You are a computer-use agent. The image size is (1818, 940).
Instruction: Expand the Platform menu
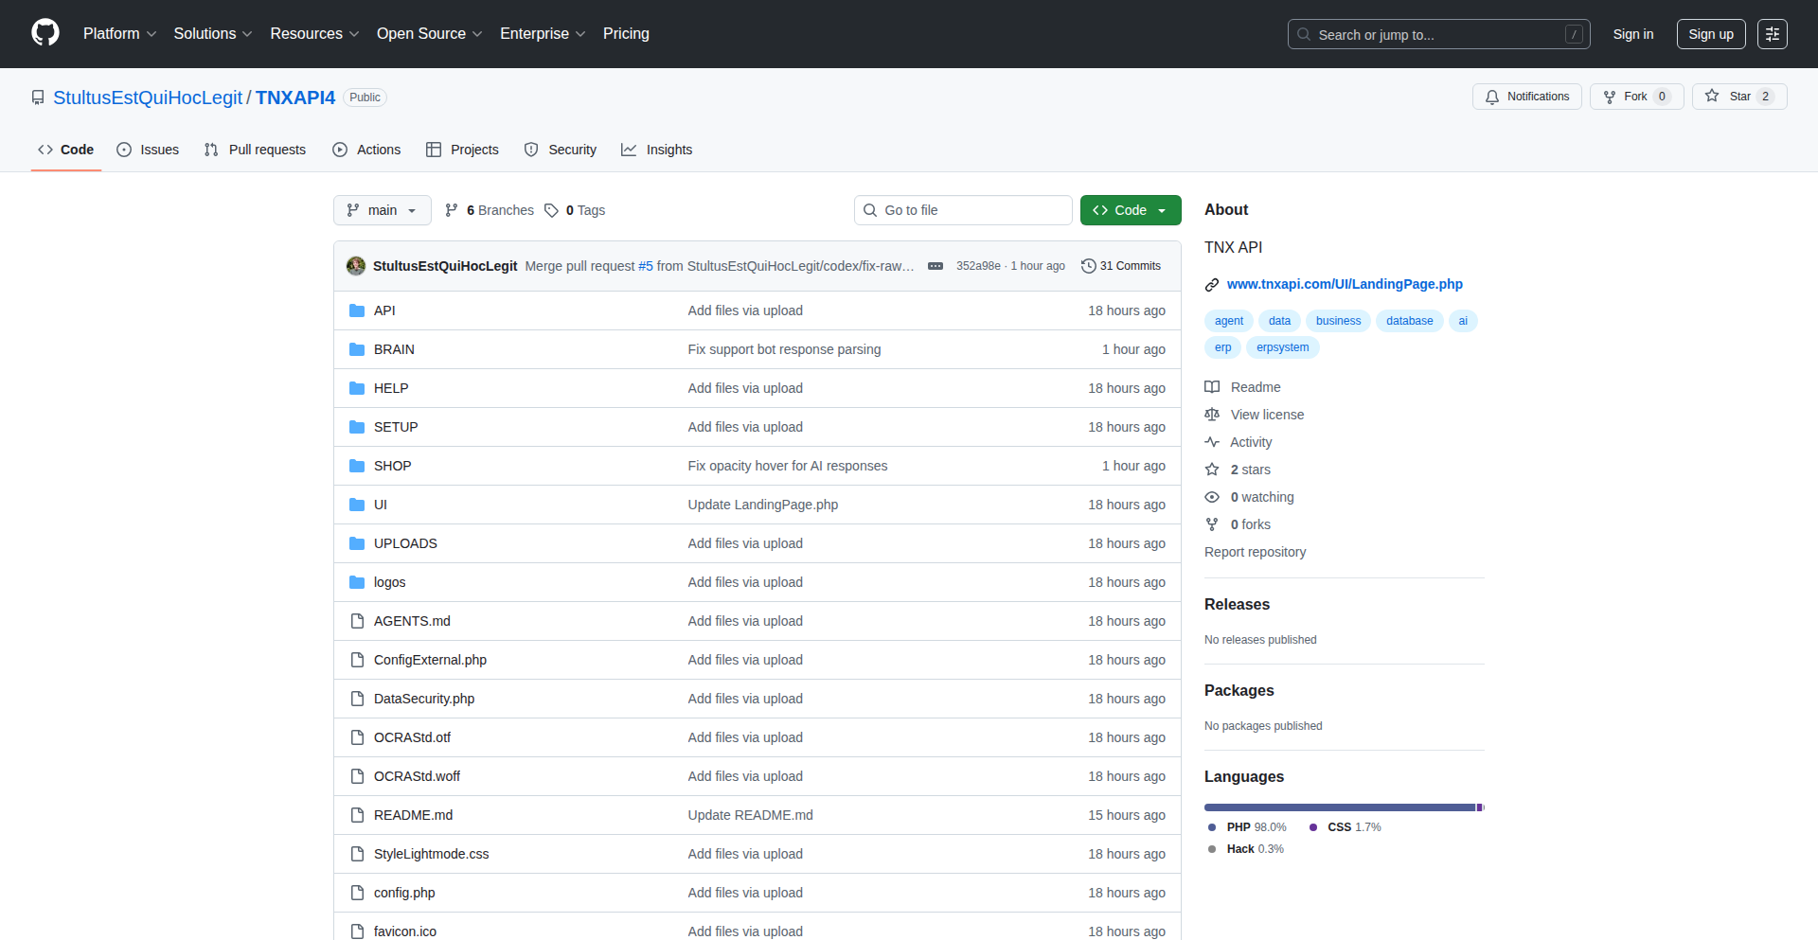[119, 33]
